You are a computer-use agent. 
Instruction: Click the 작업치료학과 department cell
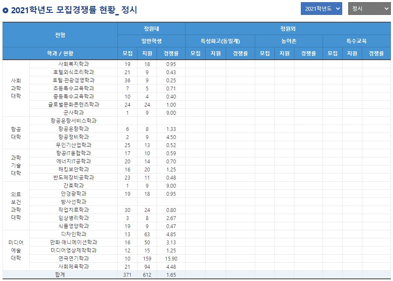pos(73,210)
